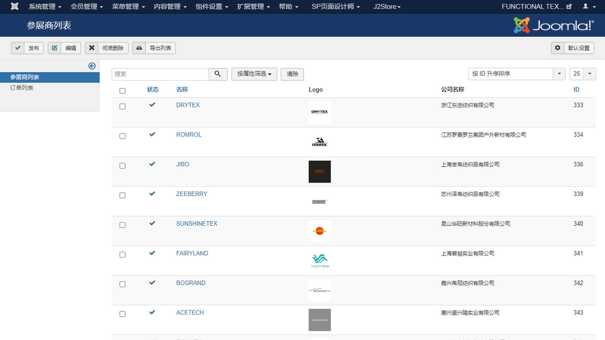Check the BOGRAND row checkbox
605x340 pixels.
(123, 284)
